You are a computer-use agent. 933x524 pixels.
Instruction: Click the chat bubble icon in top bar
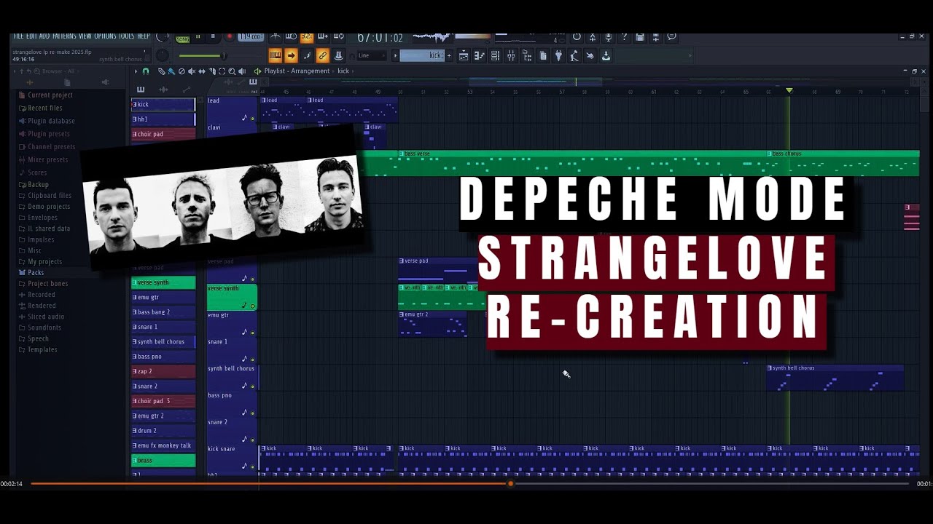[671, 36]
